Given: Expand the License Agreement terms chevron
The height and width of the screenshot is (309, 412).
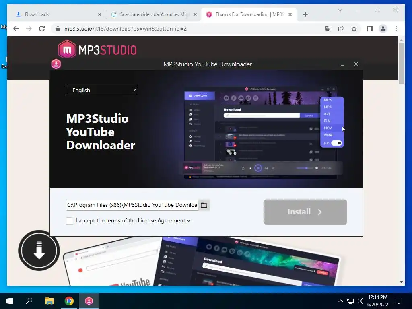Looking at the screenshot, I should [x=189, y=221].
